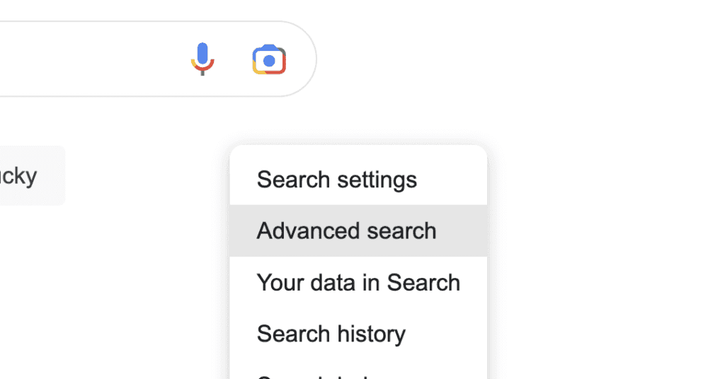
Task: Go to the Search history page
Action: click(358, 334)
